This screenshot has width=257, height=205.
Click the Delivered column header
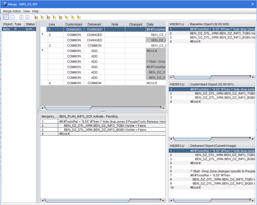(94, 24)
